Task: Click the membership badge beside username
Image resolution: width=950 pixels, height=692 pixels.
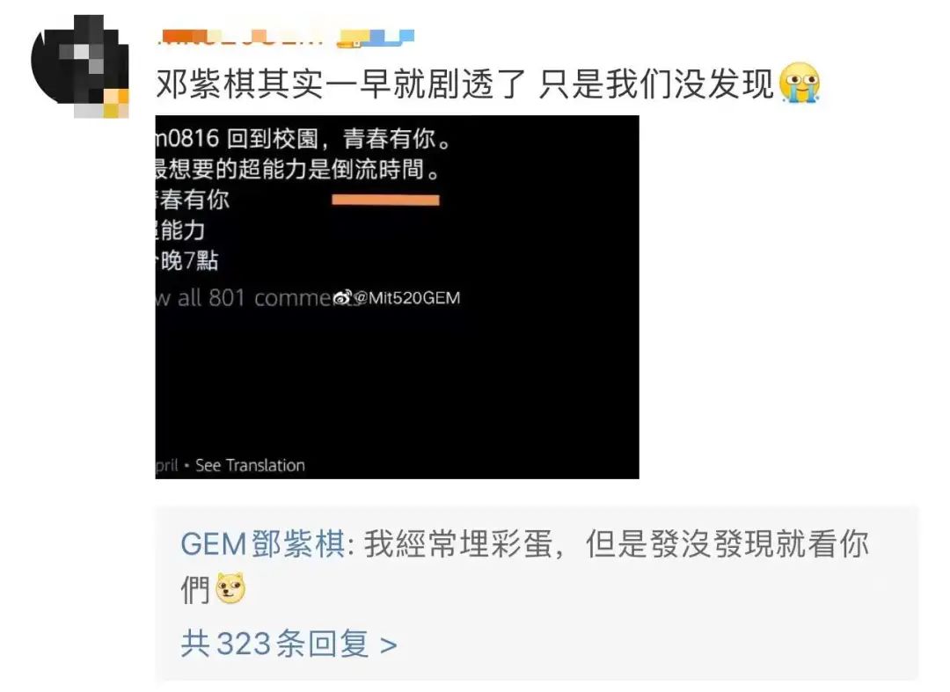Action: click(x=376, y=38)
